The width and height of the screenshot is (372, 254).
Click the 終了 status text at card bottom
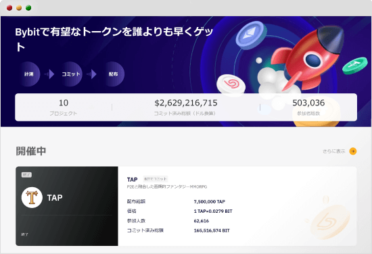[x=24, y=234]
